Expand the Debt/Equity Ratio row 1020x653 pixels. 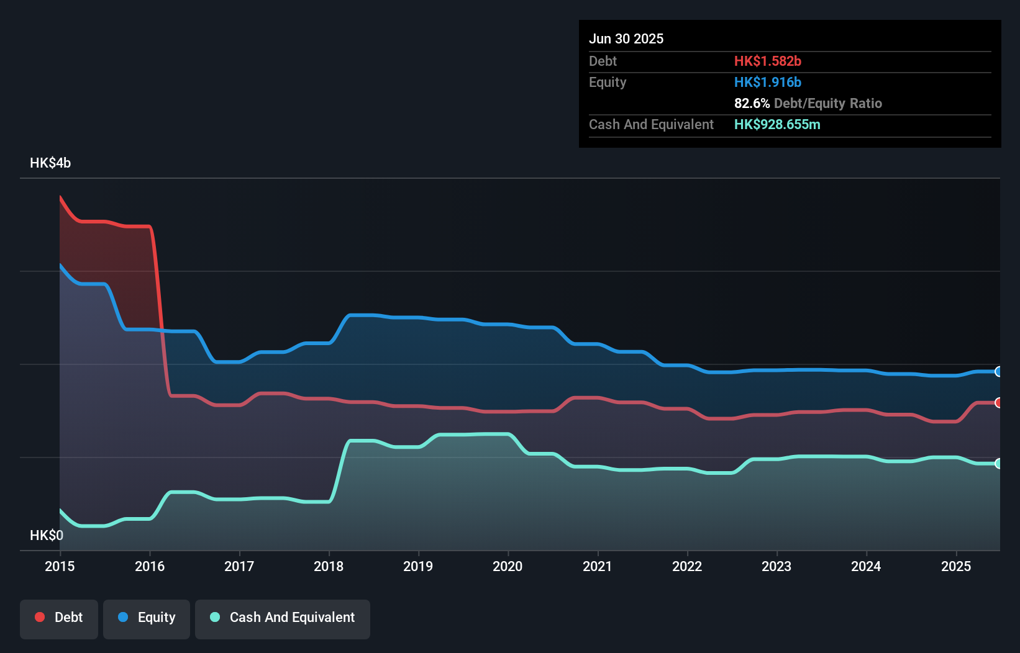coord(808,103)
